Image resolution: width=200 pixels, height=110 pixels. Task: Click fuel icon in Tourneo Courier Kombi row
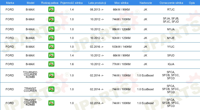pos(51,75)
